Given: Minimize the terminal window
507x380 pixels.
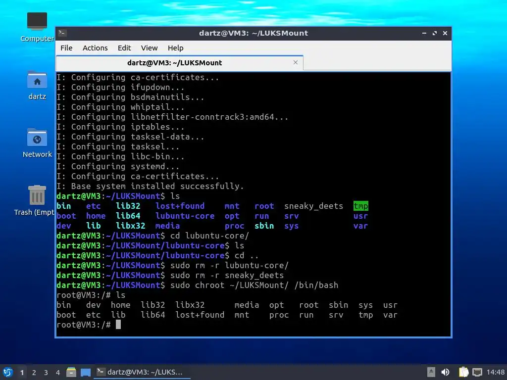Looking at the screenshot, I should point(424,33).
